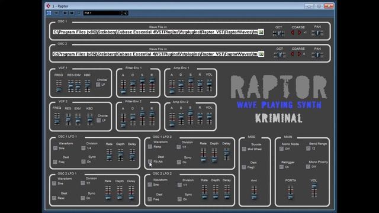
Task: Click the OSC 1 PAN slider
Action: pos(317,33)
